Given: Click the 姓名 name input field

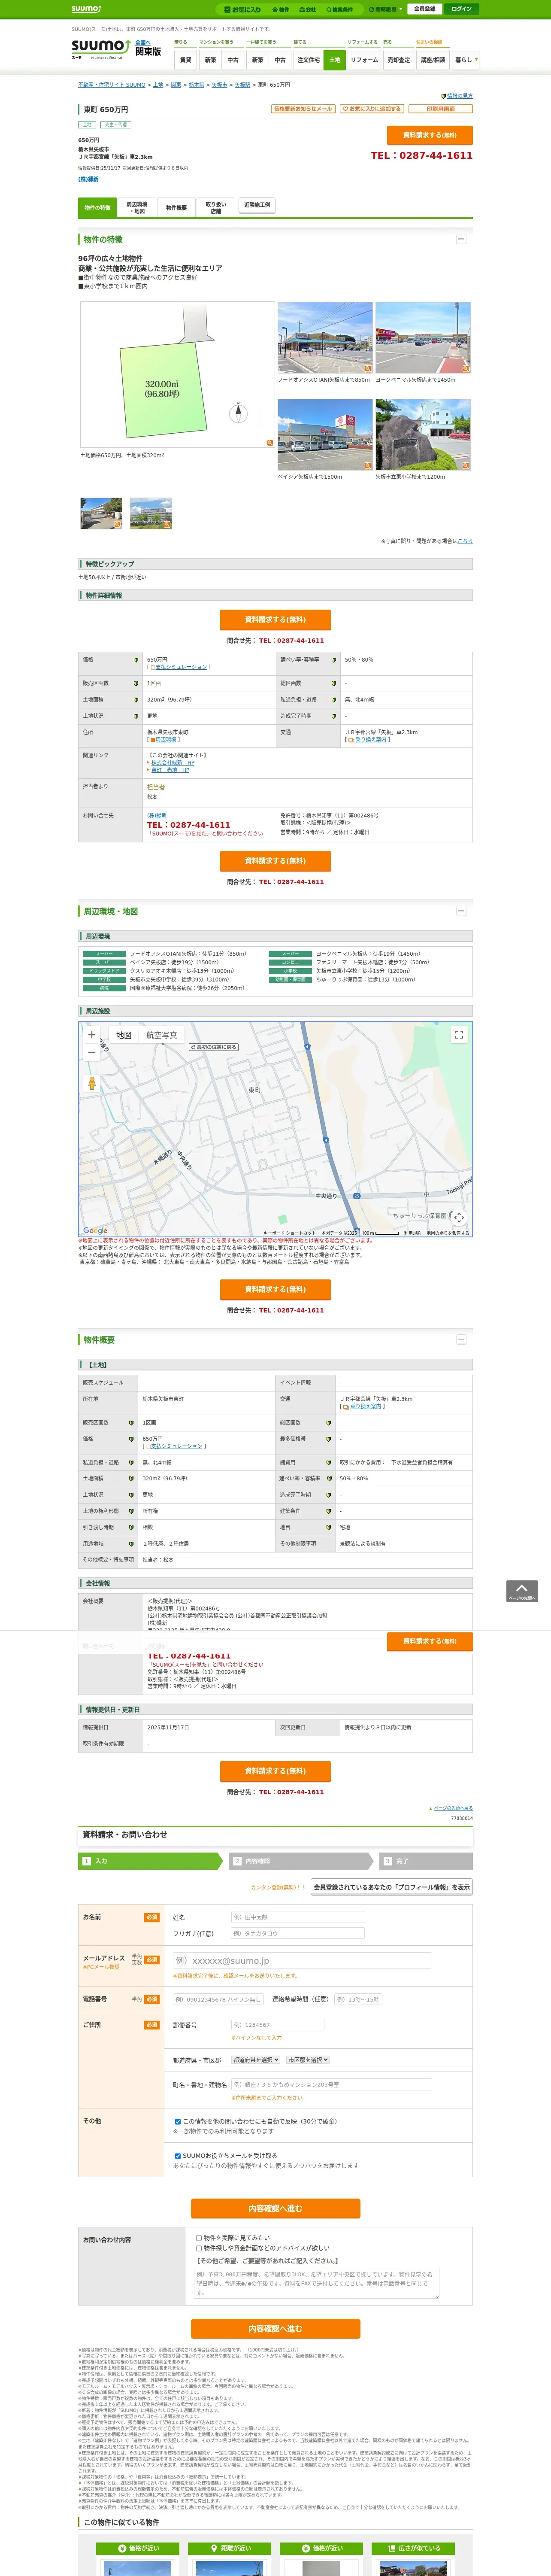Looking at the screenshot, I should pos(297,1917).
